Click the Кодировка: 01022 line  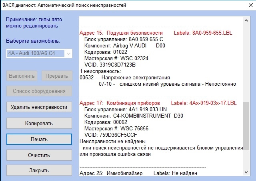(x=106, y=52)
